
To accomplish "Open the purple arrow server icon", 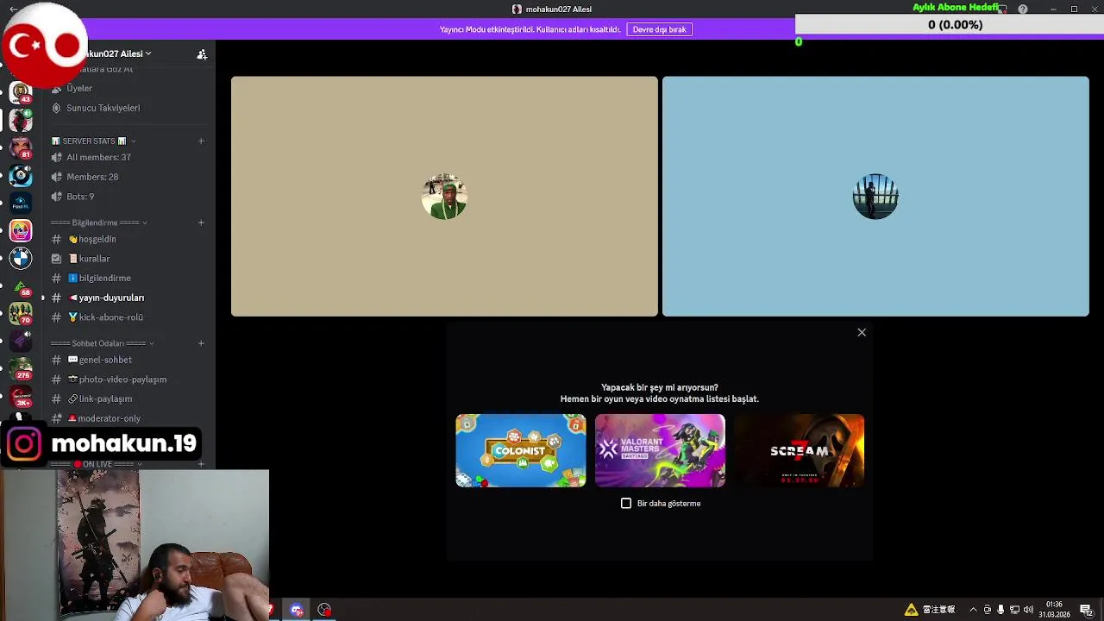I will [21, 341].
